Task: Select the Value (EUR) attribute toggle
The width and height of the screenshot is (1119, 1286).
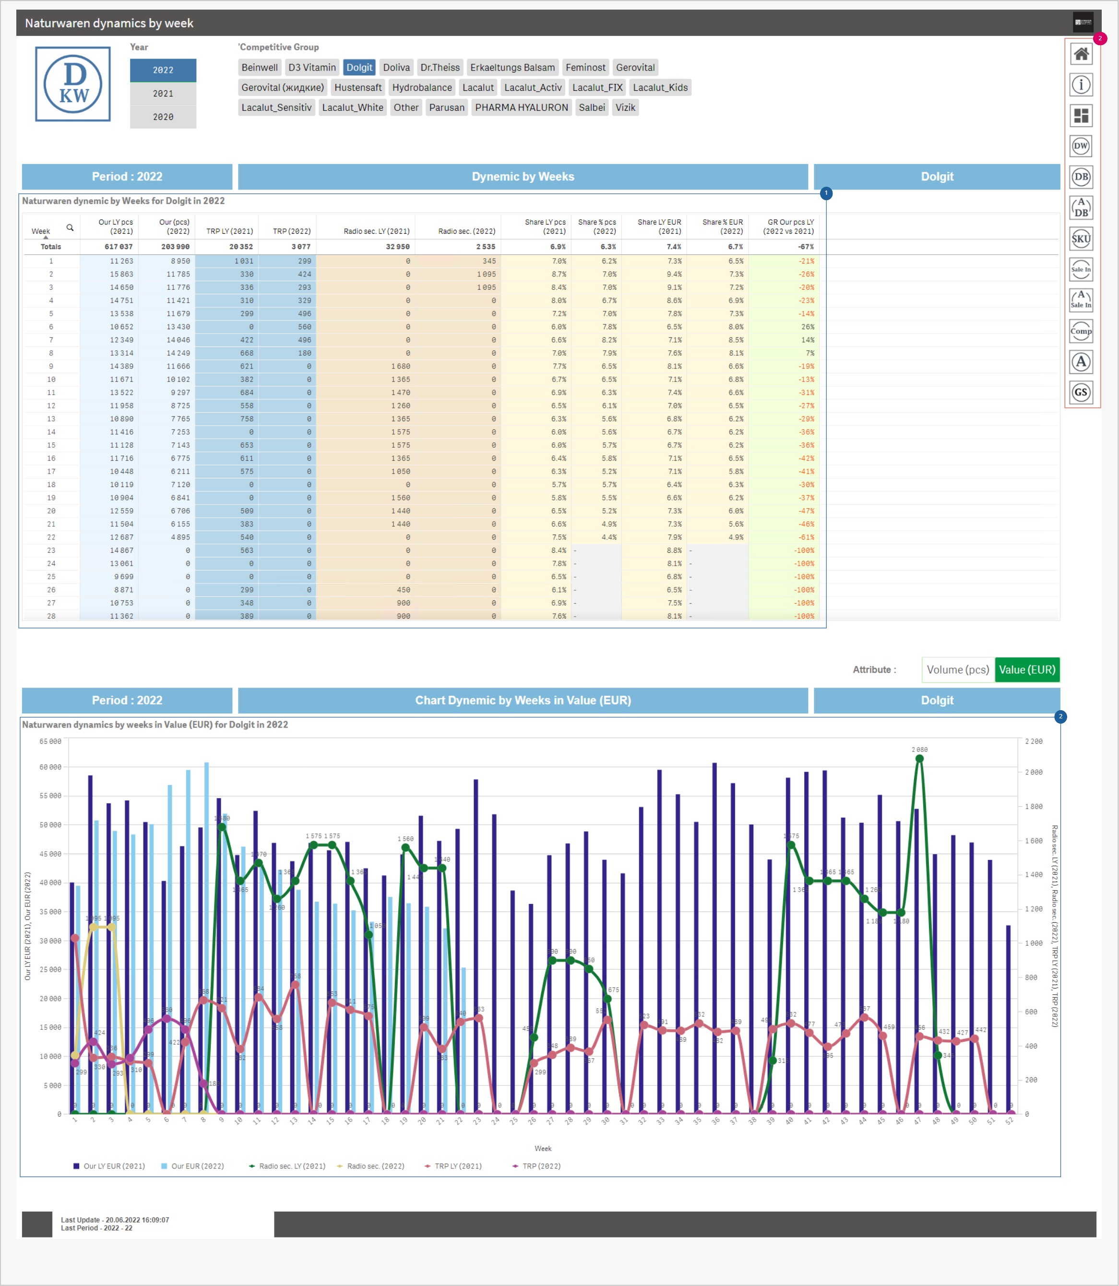Action: [1026, 669]
